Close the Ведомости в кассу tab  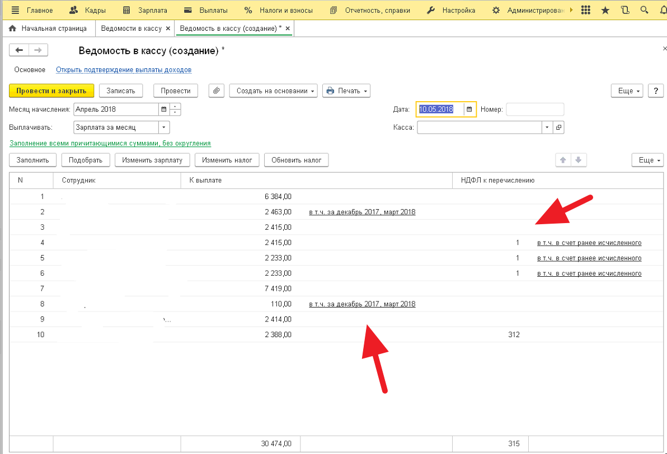tap(168, 29)
